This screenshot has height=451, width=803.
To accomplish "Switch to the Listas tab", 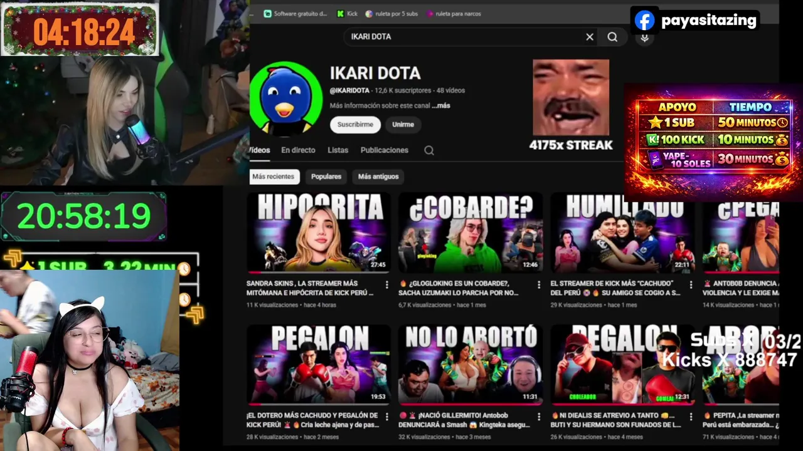I will click(x=338, y=150).
